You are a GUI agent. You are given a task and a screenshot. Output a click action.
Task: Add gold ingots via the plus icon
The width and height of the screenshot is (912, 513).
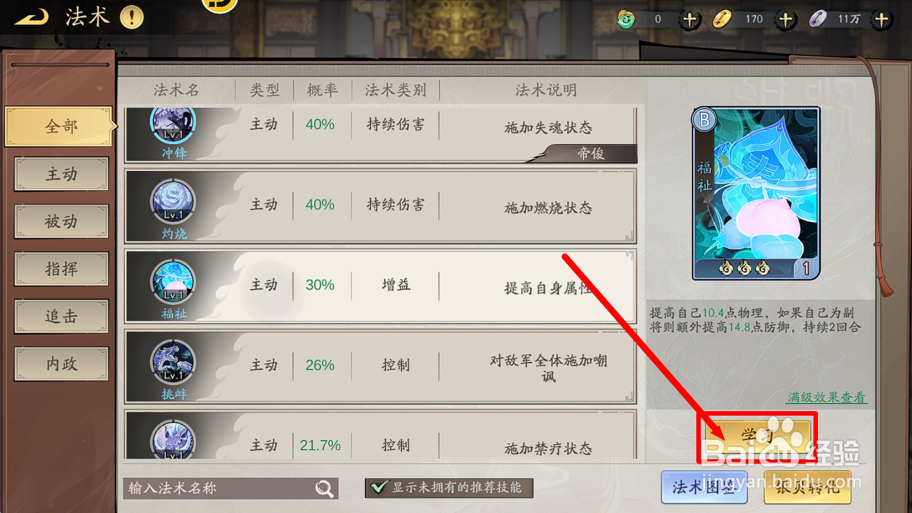coord(786,20)
